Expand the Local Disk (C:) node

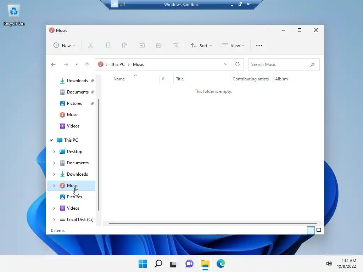point(54,220)
